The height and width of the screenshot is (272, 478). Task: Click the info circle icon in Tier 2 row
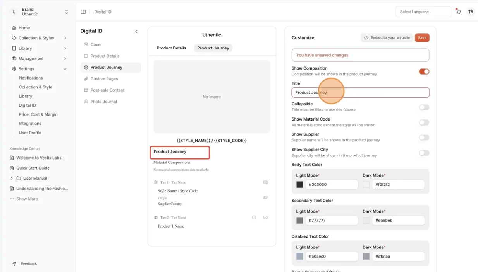[x=254, y=218]
